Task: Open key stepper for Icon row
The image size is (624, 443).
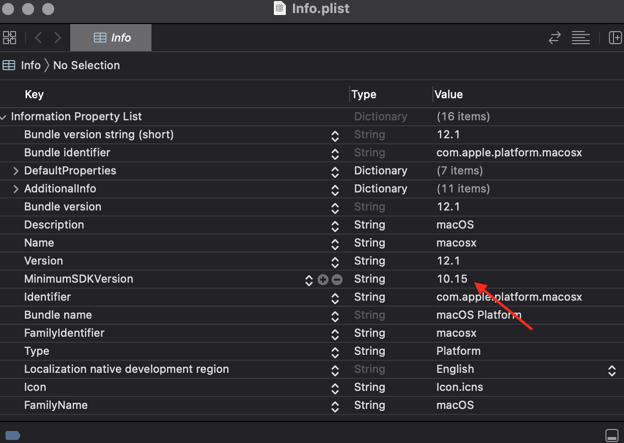Action: tap(335, 388)
